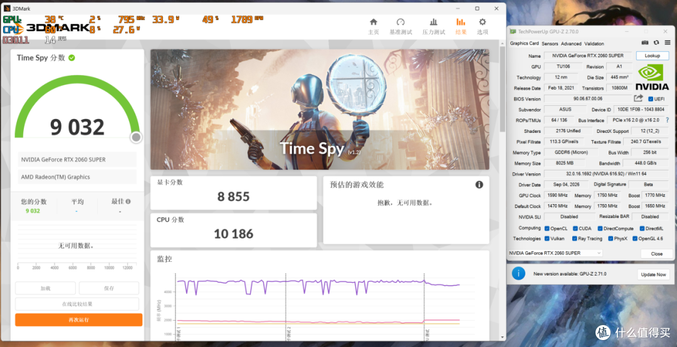Toggle the DirectML checkbox
This screenshot has width=677, height=347.
(642, 229)
